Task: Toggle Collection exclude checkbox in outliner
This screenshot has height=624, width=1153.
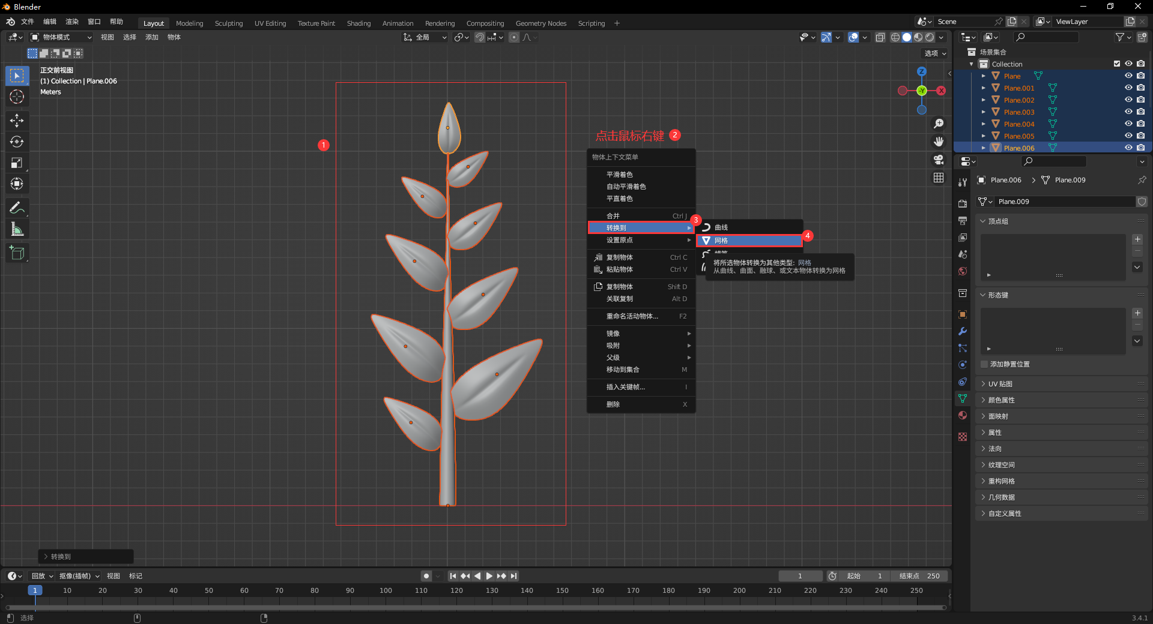Action: click(1116, 64)
